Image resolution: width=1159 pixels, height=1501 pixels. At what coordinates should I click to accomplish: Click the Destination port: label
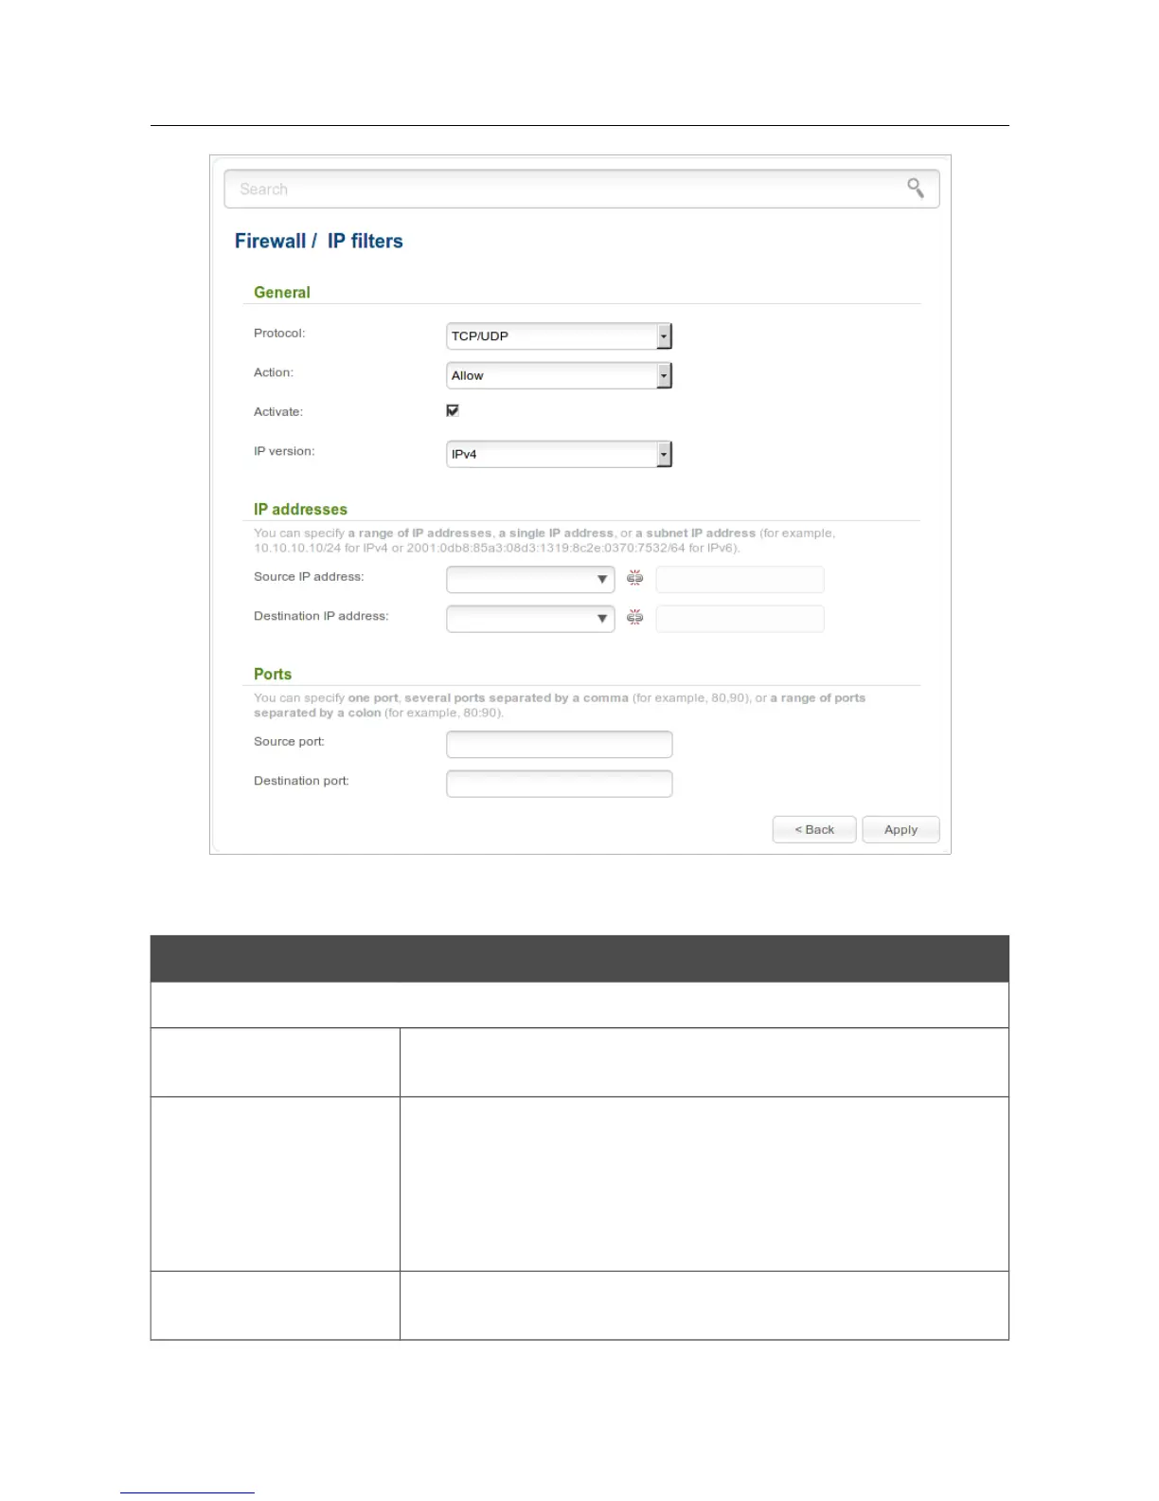(301, 781)
